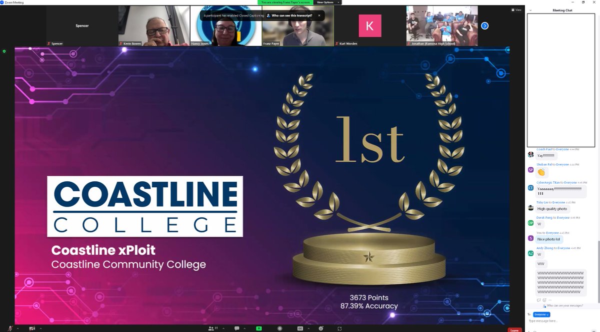This screenshot has width=600, height=332.
Task: Click the microphone mute icon
Action: click(x=10, y=328)
